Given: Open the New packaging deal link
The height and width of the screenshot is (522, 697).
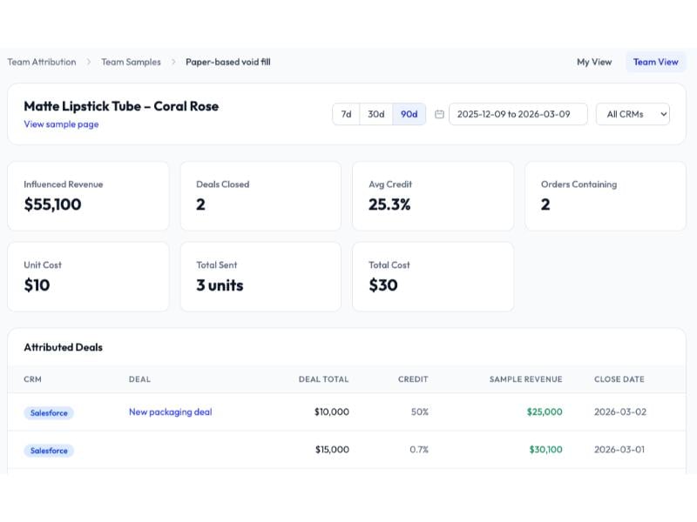Looking at the screenshot, I should point(170,412).
